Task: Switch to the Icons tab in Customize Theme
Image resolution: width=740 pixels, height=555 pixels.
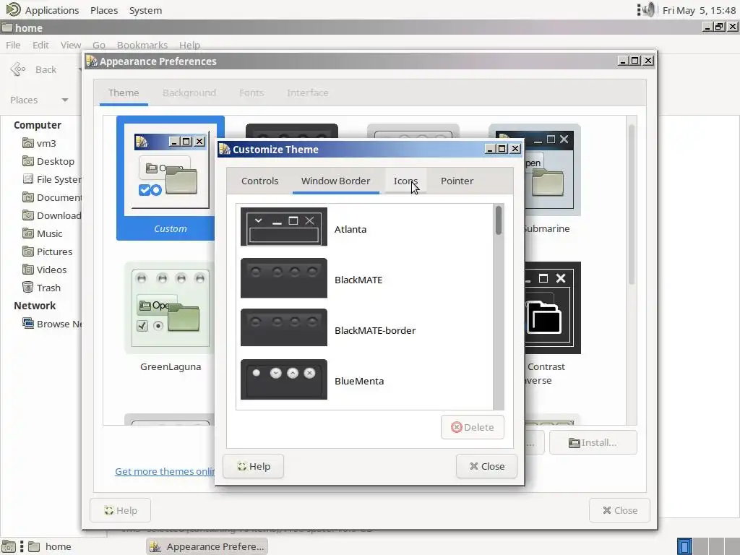Action: click(405, 181)
